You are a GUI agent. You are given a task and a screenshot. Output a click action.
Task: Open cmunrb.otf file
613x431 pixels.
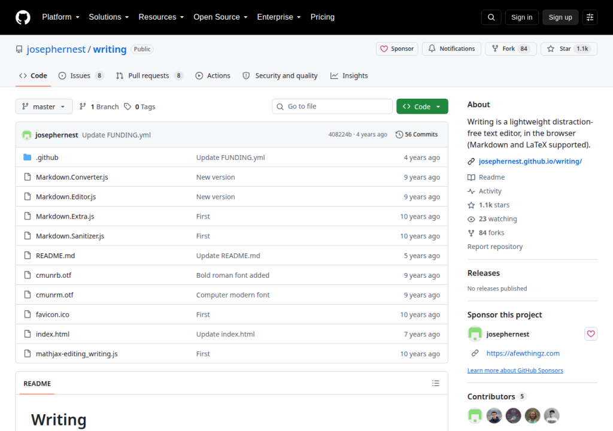(53, 275)
